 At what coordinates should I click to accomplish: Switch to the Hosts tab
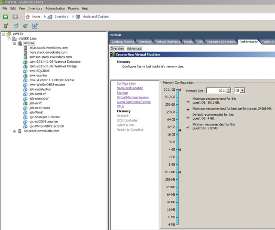(x=188, y=42)
